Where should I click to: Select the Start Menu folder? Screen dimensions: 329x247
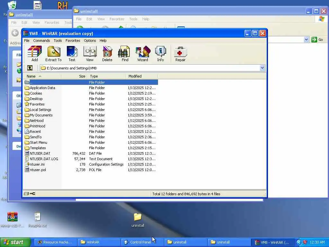(36, 142)
